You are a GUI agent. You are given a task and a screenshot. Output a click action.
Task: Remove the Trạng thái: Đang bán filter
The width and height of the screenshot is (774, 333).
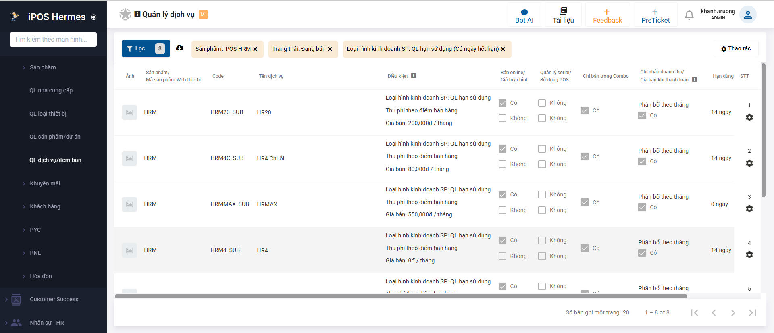[330, 49]
